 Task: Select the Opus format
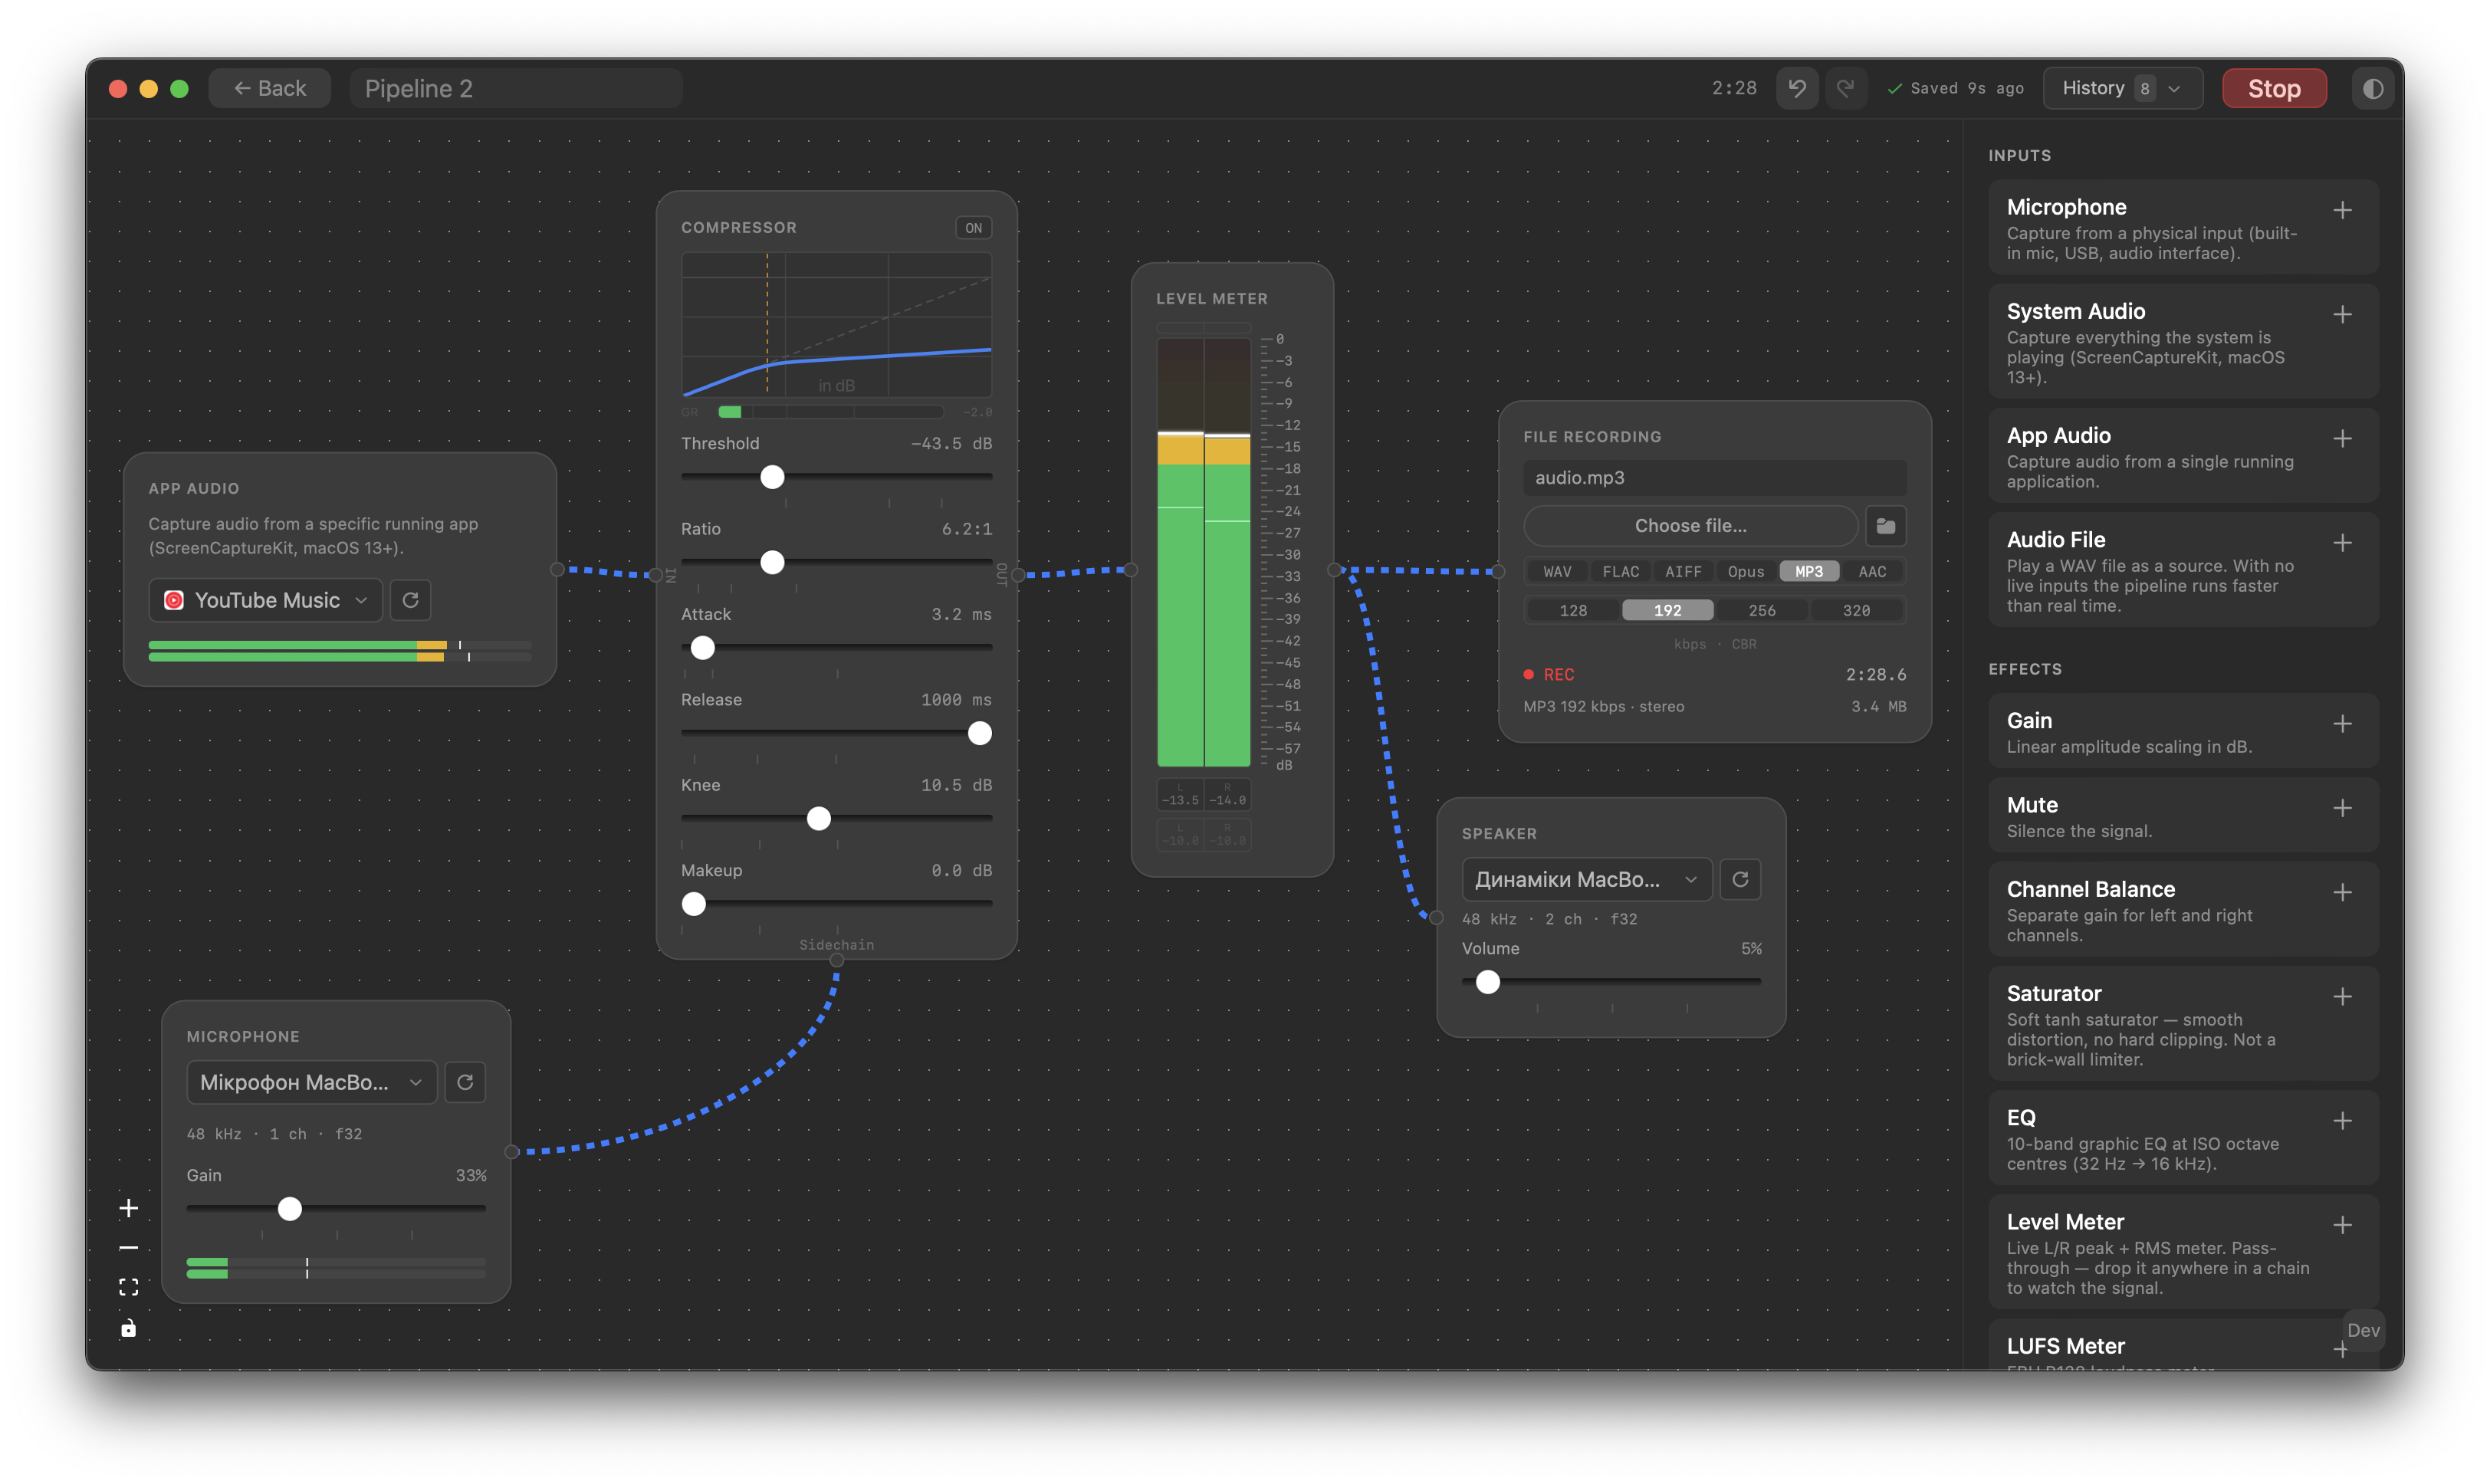tap(1745, 571)
